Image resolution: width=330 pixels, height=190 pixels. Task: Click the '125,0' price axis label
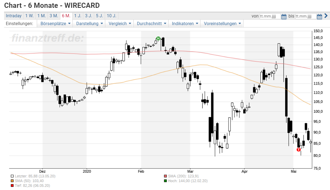pos(318,67)
